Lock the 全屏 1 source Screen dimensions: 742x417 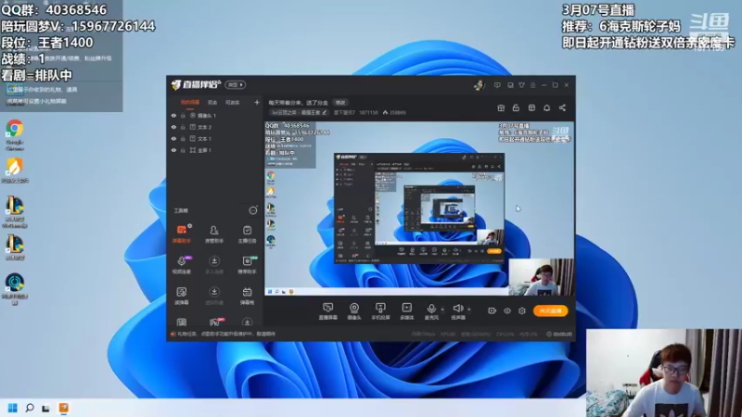point(183,150)
